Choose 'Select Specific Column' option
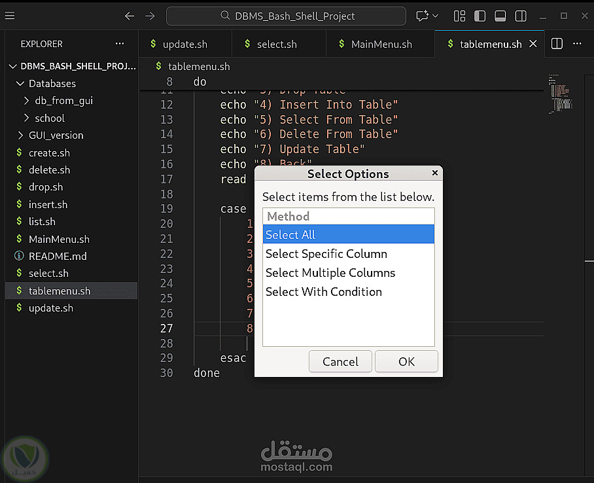 click(349, 254)
